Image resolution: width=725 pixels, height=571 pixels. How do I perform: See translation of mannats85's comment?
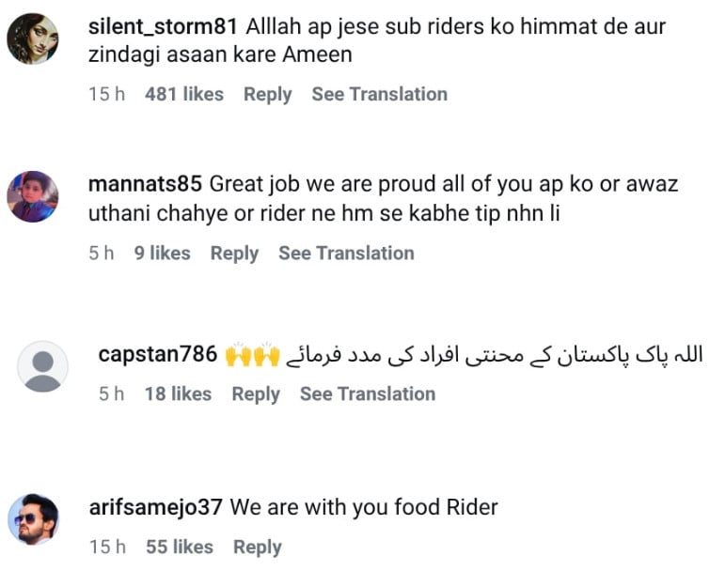click(x=346, y=253)
